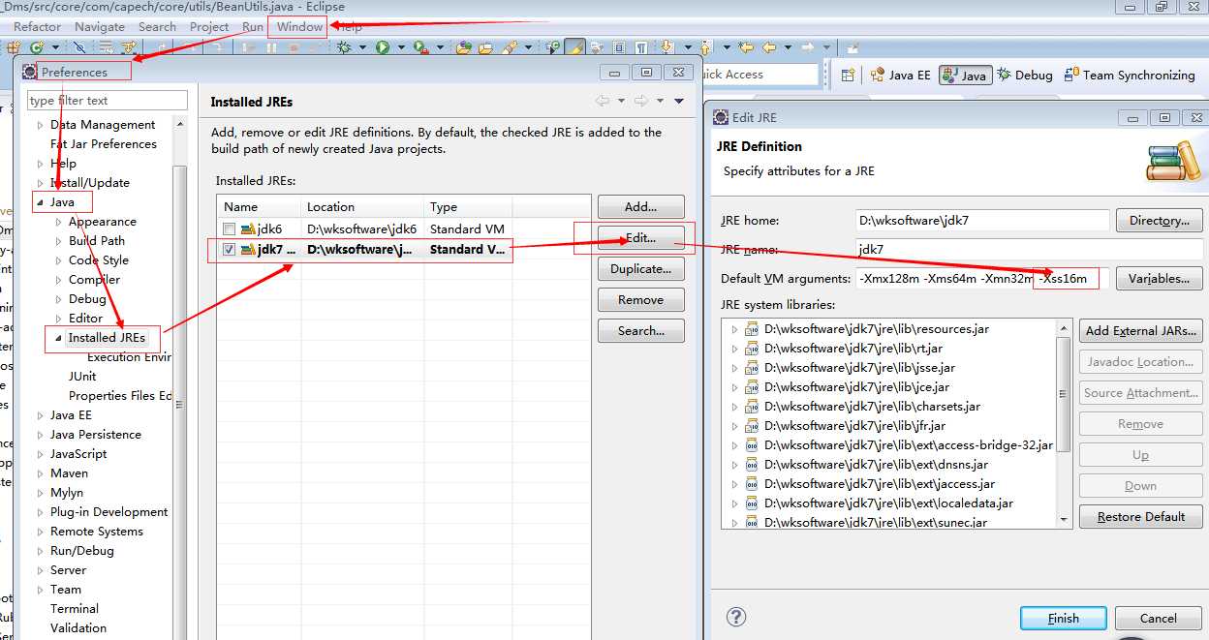
Task: Open the dropdown arrow next to Run icon
Action: (400, 46)
